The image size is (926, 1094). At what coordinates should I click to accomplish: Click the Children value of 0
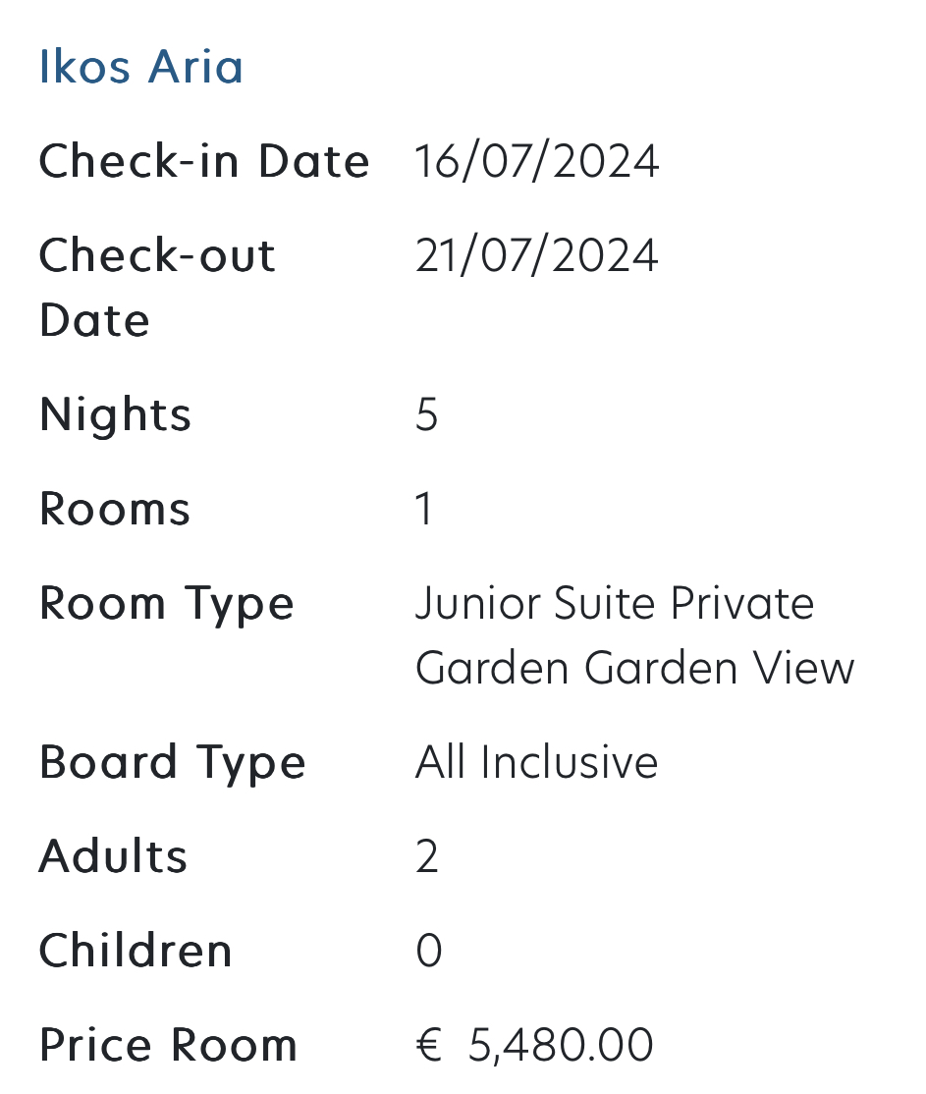pyautogui.click(x=428, y=951)
